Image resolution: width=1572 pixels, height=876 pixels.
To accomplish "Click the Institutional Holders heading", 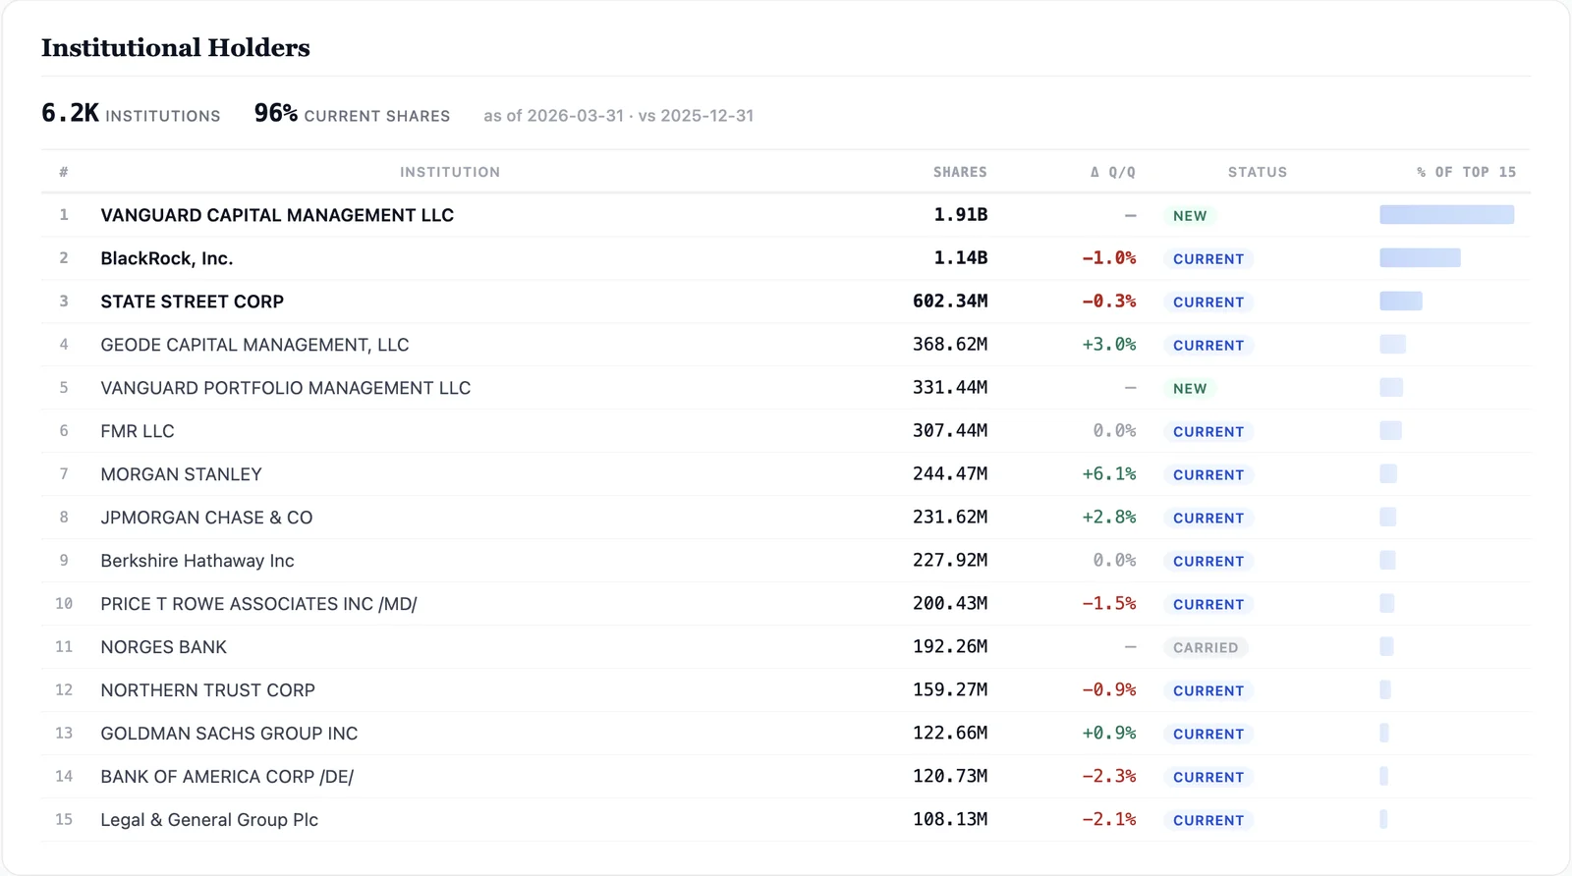I will (175, 47).
